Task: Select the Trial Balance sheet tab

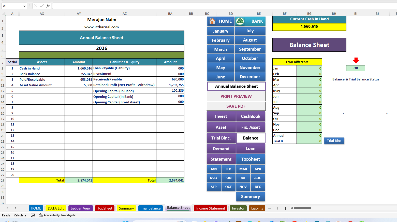Action: click(151, 208)
